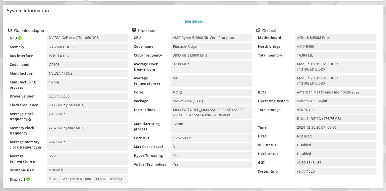Click the '12 nm' manufacturing process value
The width and height of the screenshot is (386, 191).
coord(212,127)
